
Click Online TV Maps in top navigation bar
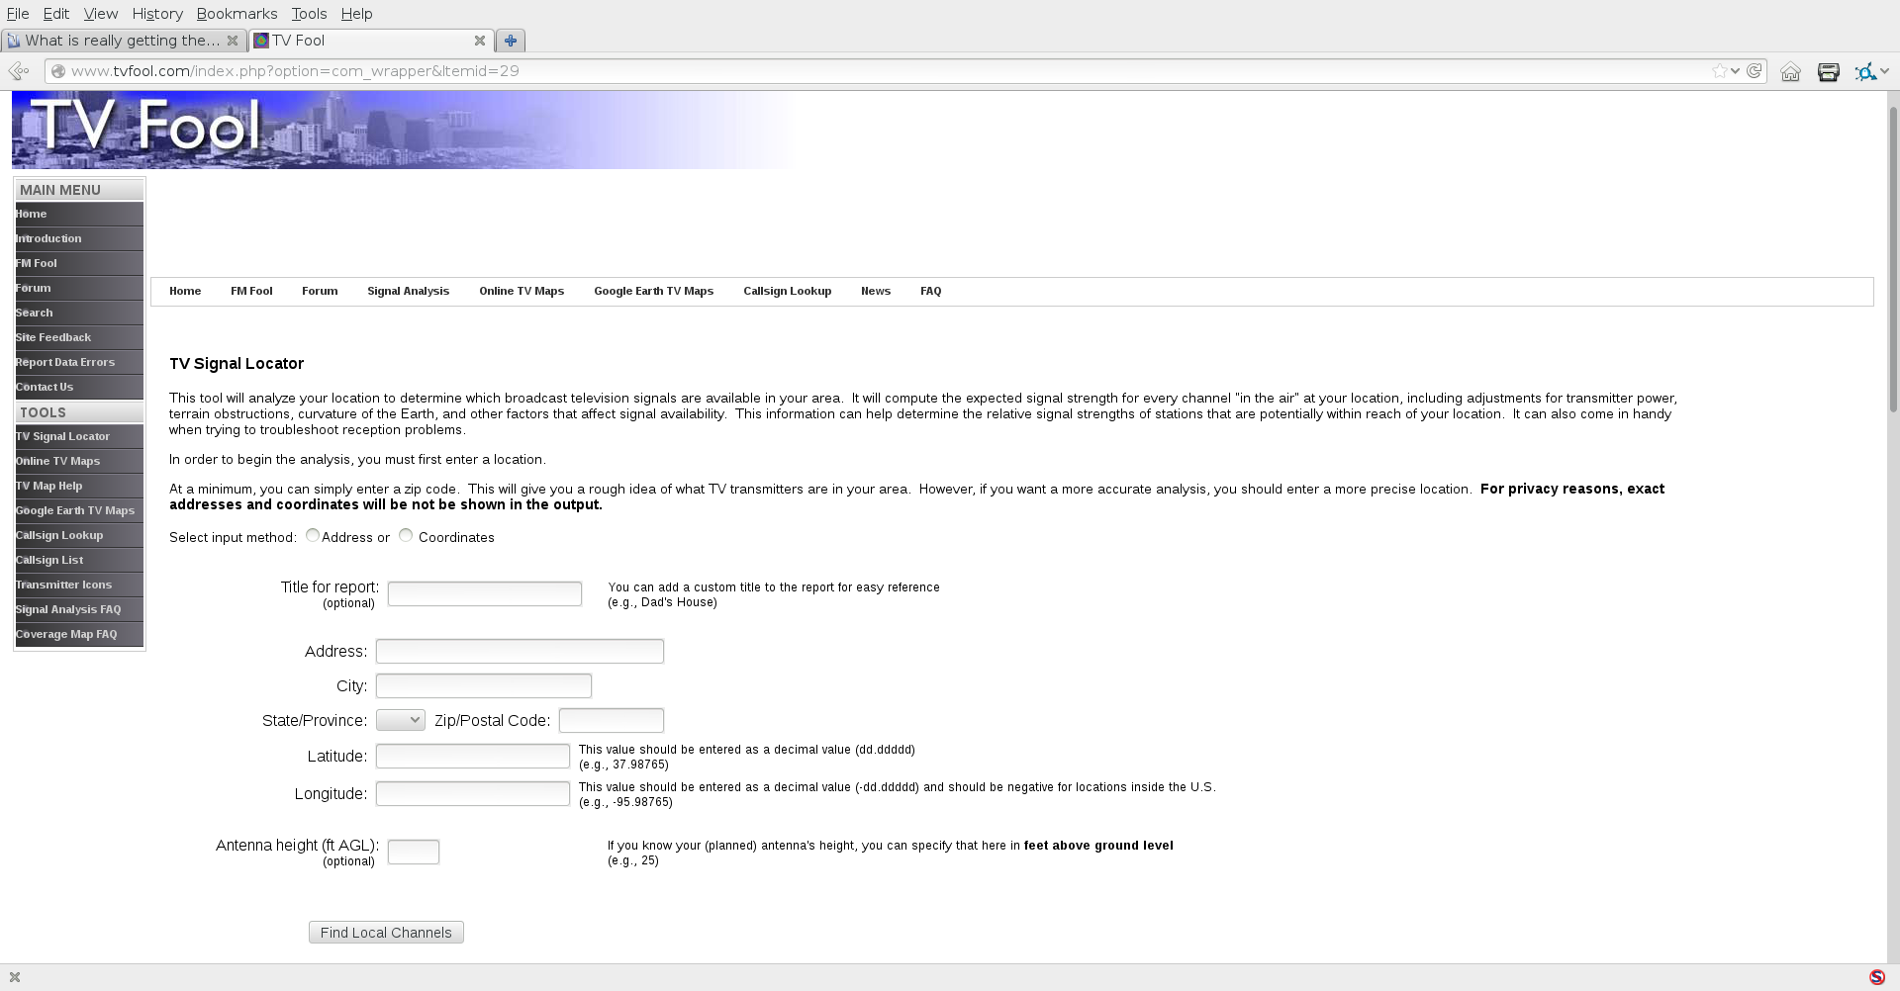pos(522,291)
